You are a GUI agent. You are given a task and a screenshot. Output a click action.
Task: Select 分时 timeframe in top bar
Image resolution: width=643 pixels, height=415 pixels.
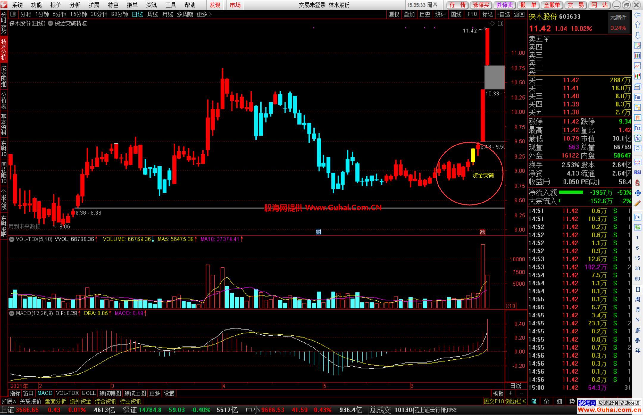26,14
